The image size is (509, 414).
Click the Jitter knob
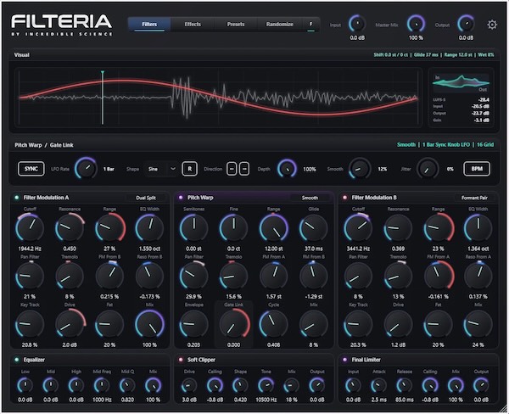click(428, 169)
